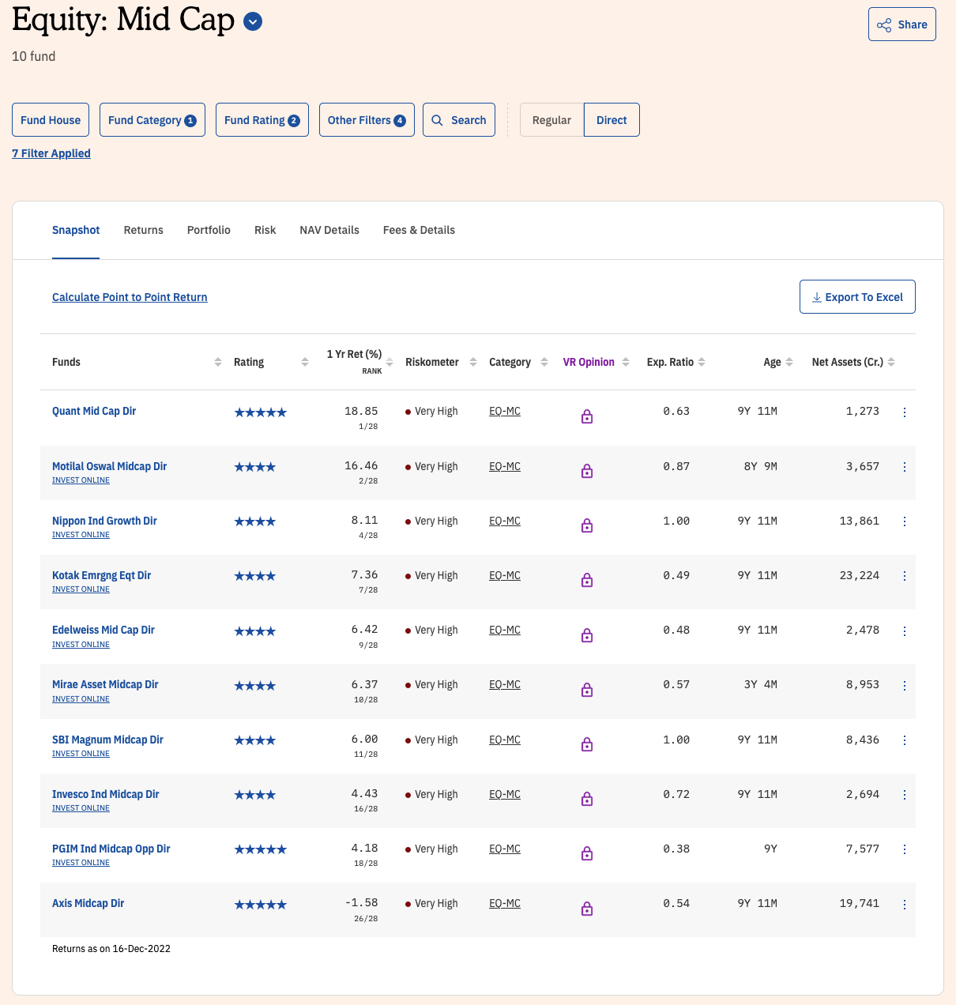Switch to the Regular plan toggle
Screen dimensions: 956x1005
tap(551, 119)
